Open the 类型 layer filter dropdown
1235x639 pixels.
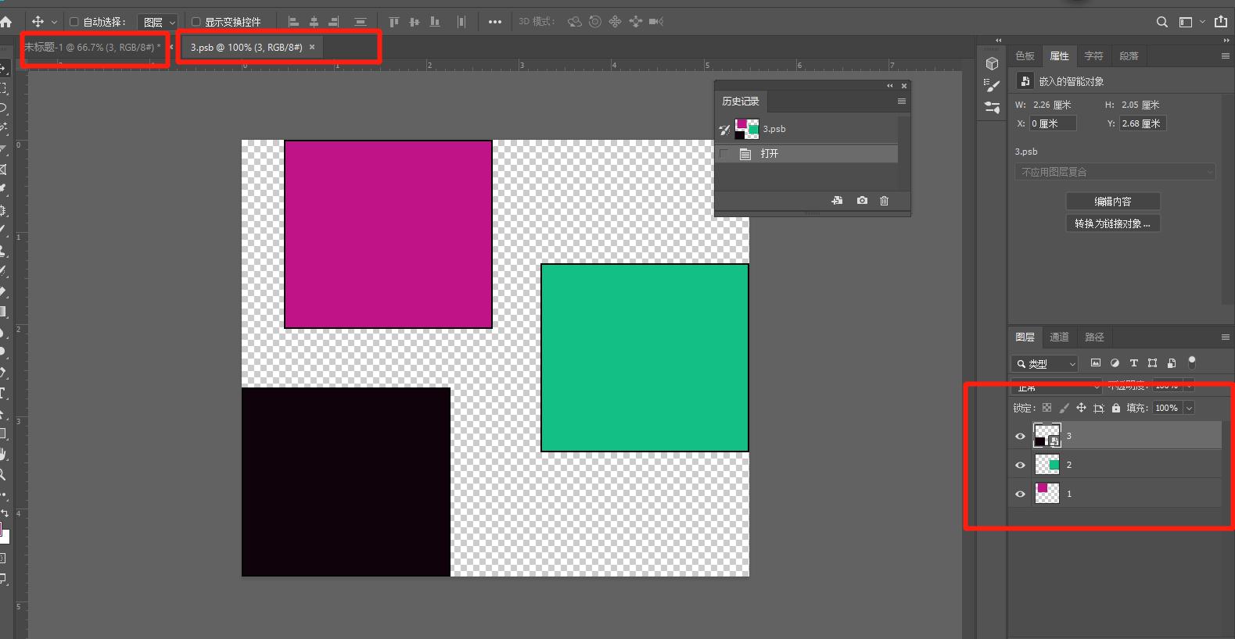point(1045,364)
